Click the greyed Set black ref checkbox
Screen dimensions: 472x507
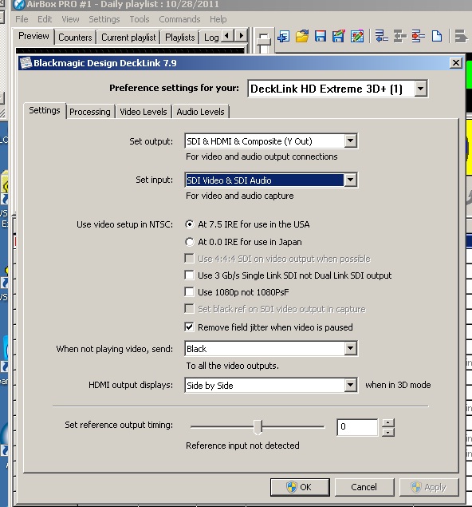click(189, 309)
